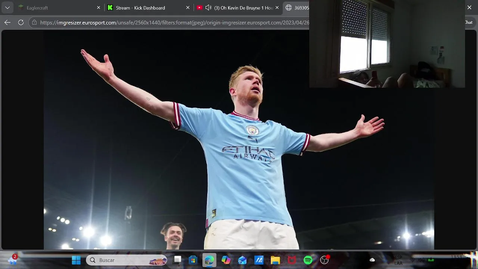Image resolution: width=478 pixels, height=269 pixels.
Task: Open the Wi-Fi network tray icon
Action: tap(413, 260)
